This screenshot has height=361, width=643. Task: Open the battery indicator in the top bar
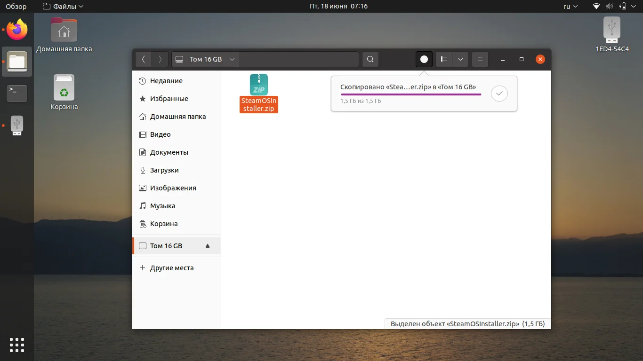coord(623,7)
